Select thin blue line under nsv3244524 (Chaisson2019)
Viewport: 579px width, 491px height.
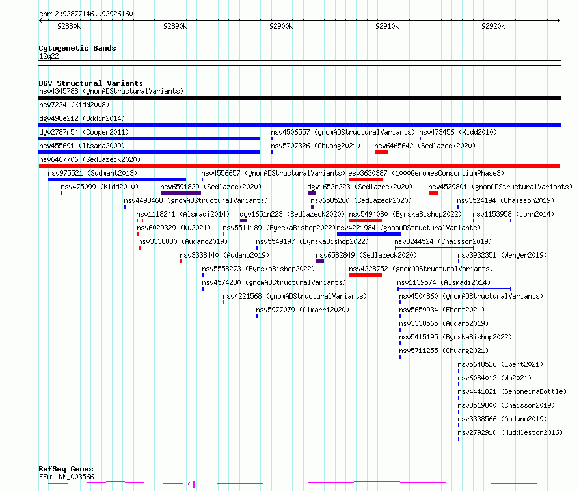(435, 248)
